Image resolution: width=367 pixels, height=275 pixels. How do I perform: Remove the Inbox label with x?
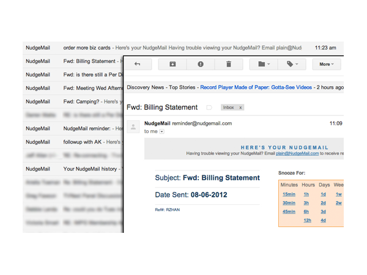240,108
